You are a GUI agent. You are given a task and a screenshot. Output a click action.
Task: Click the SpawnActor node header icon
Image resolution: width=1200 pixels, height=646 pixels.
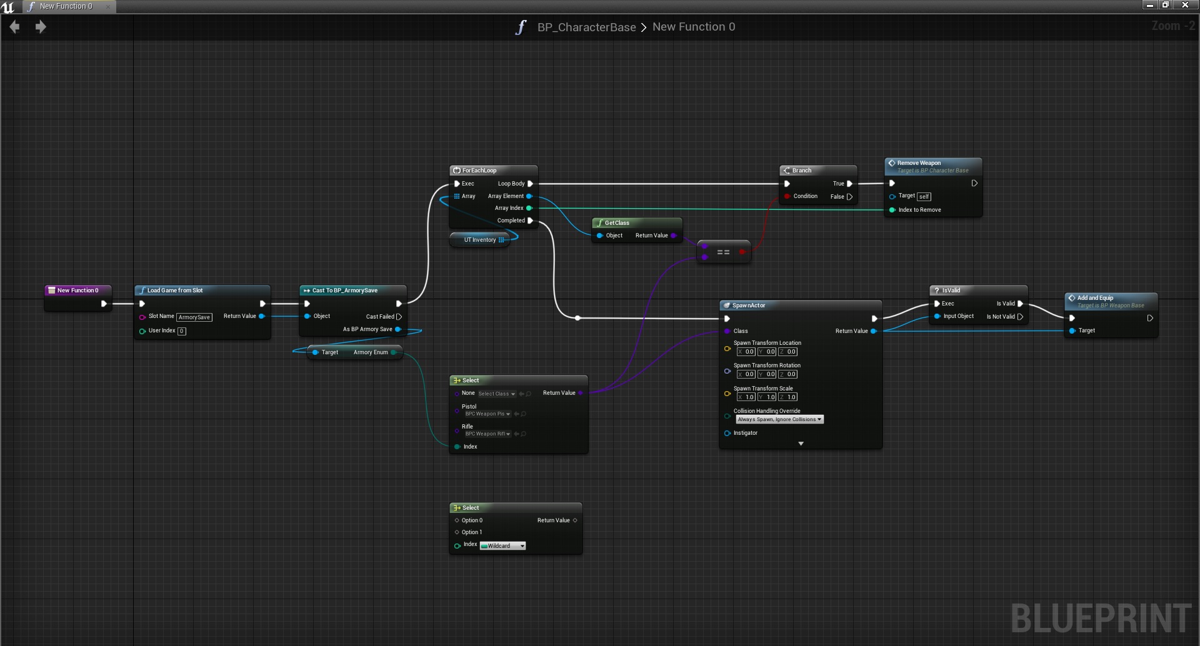coord(726,306)
